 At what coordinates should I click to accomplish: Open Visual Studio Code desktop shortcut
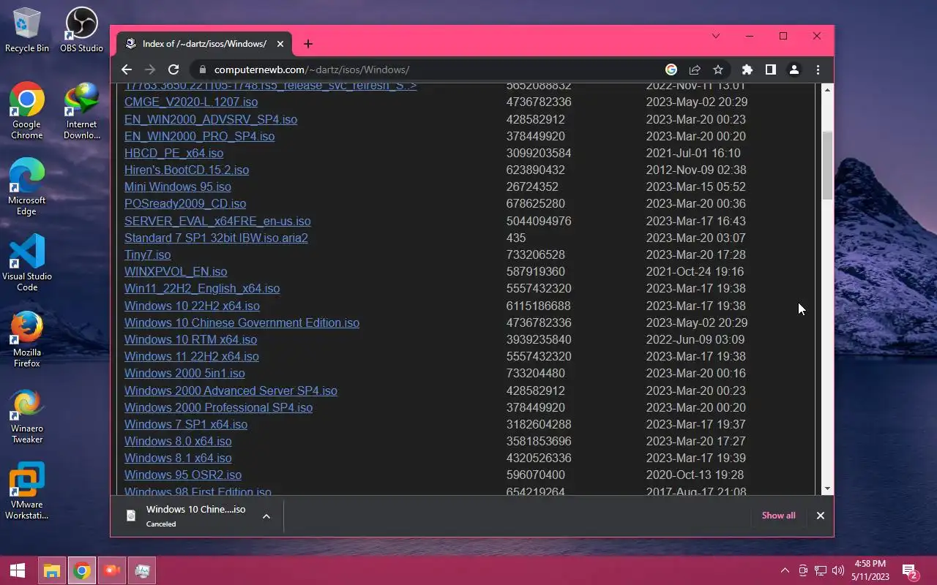pyautogui.click(x=27, y=263)
